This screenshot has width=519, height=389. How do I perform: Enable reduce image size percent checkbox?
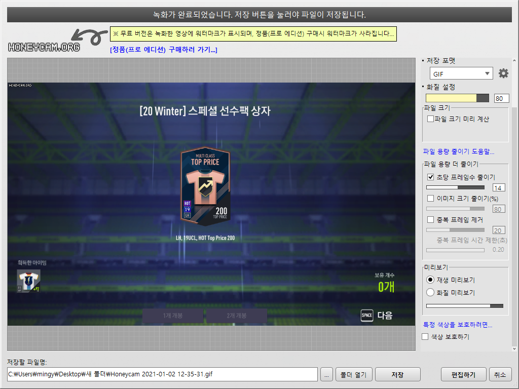[430, 199]
